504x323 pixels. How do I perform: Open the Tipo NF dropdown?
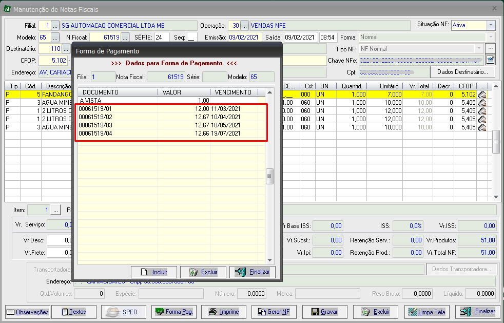(x=479, y=49)
